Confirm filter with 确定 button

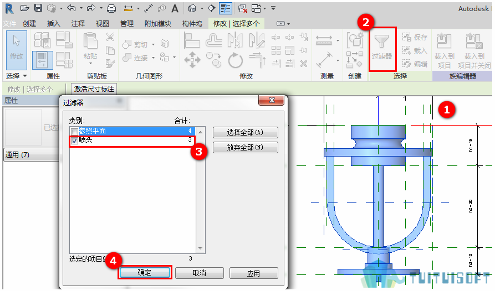(145, 272)
